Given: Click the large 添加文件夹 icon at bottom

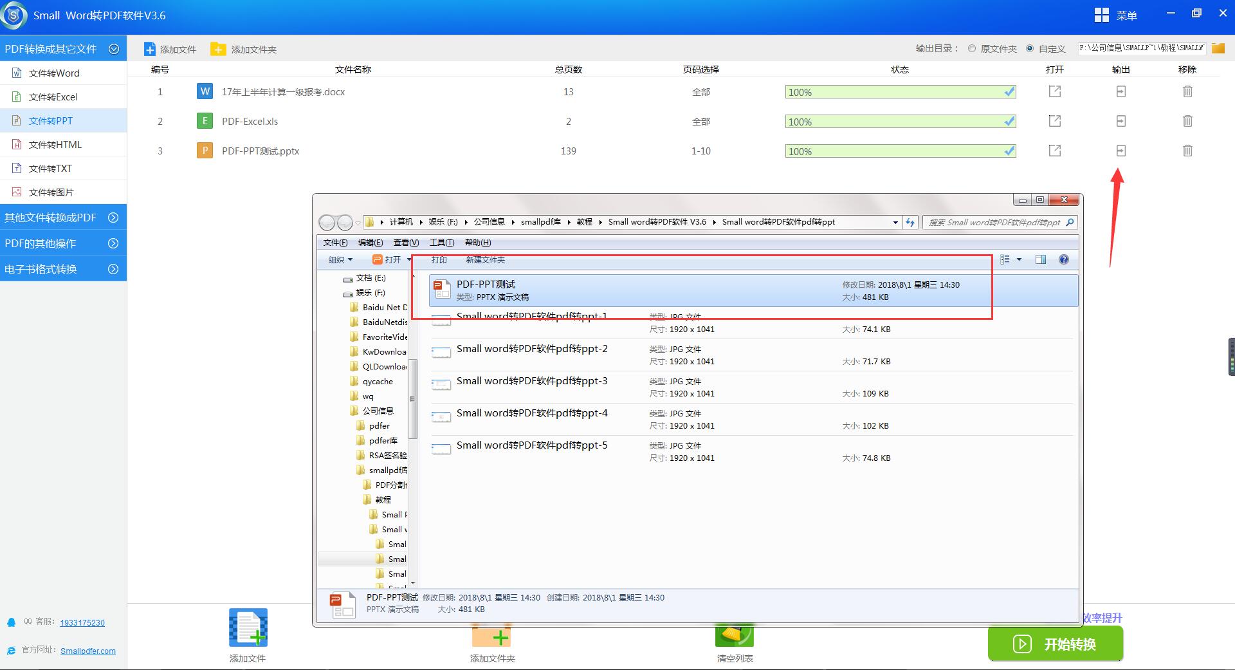Looking at the screenshot, I should [x=492, y=636].
